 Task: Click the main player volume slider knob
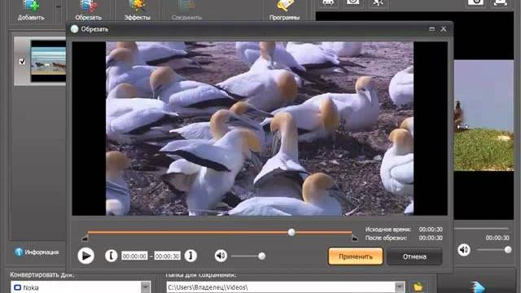point(508,250)
